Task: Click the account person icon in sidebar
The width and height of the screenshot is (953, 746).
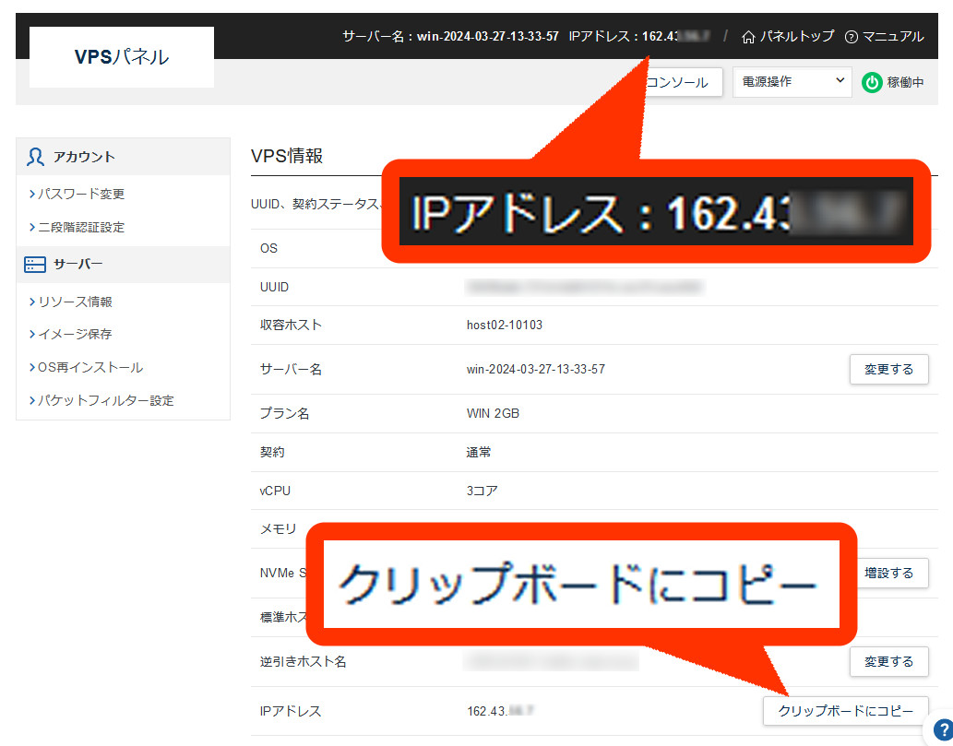Action: tap(35, 156)
